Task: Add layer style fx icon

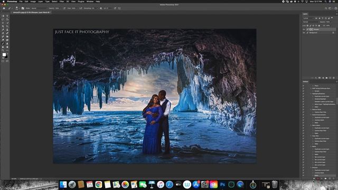Action: [x=316, y=78]
